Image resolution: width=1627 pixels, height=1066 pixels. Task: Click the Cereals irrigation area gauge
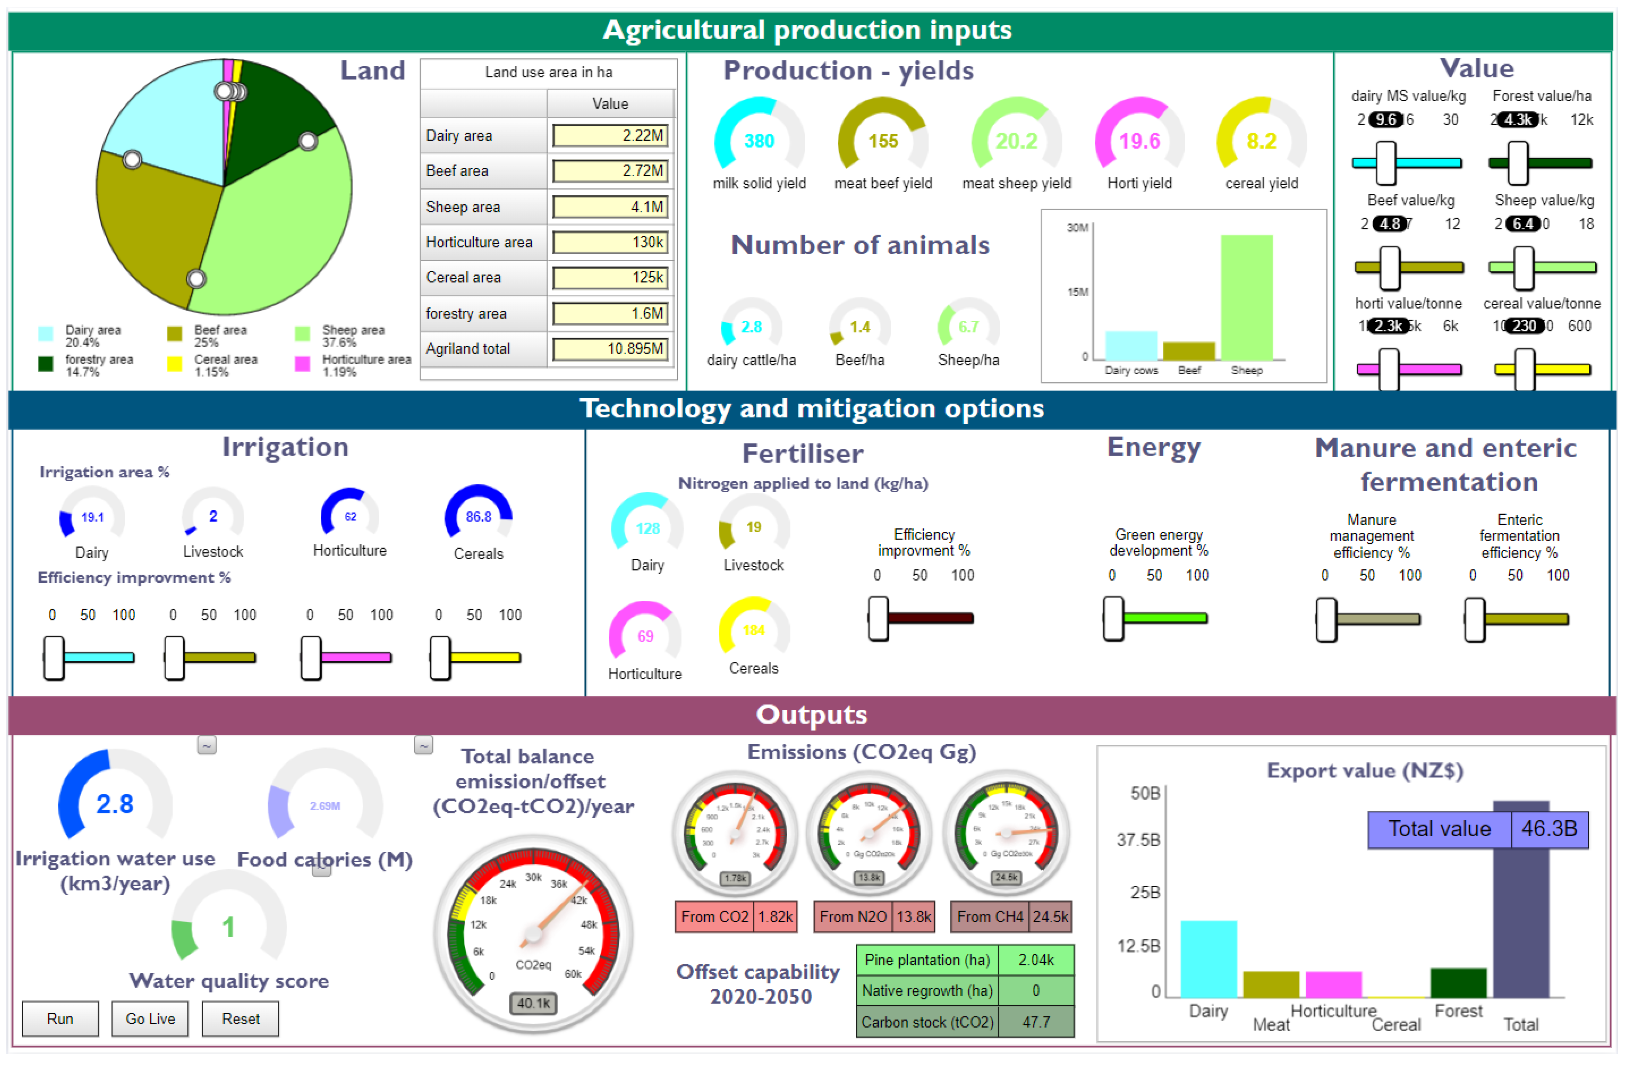click(x=479, y=516)
